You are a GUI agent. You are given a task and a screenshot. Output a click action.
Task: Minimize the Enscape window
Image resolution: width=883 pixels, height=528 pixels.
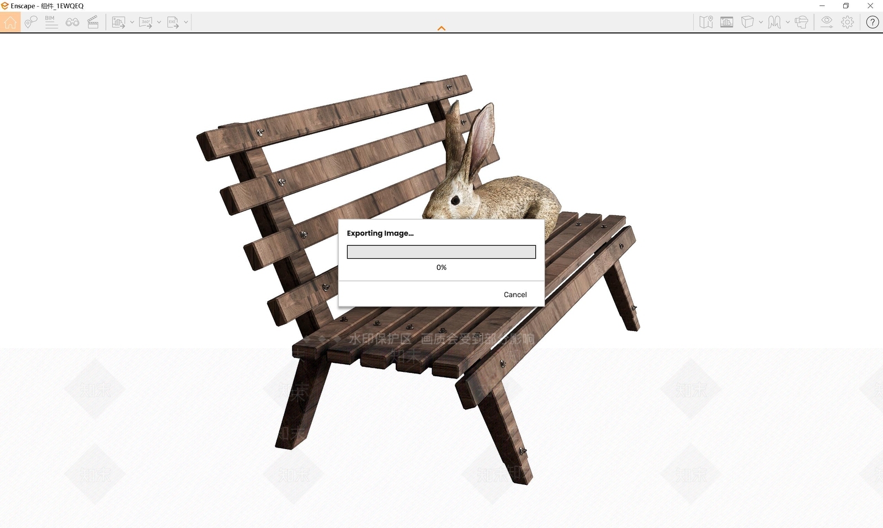tap(822, 6)
